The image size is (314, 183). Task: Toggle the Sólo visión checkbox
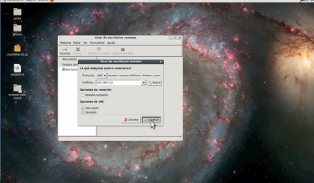(83, 108)
